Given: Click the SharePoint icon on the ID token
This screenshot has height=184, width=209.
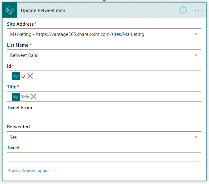Looking at the screenshot, I should [16, 76].
